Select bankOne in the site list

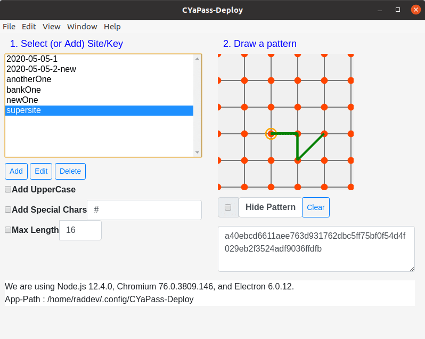coord(23,90)
